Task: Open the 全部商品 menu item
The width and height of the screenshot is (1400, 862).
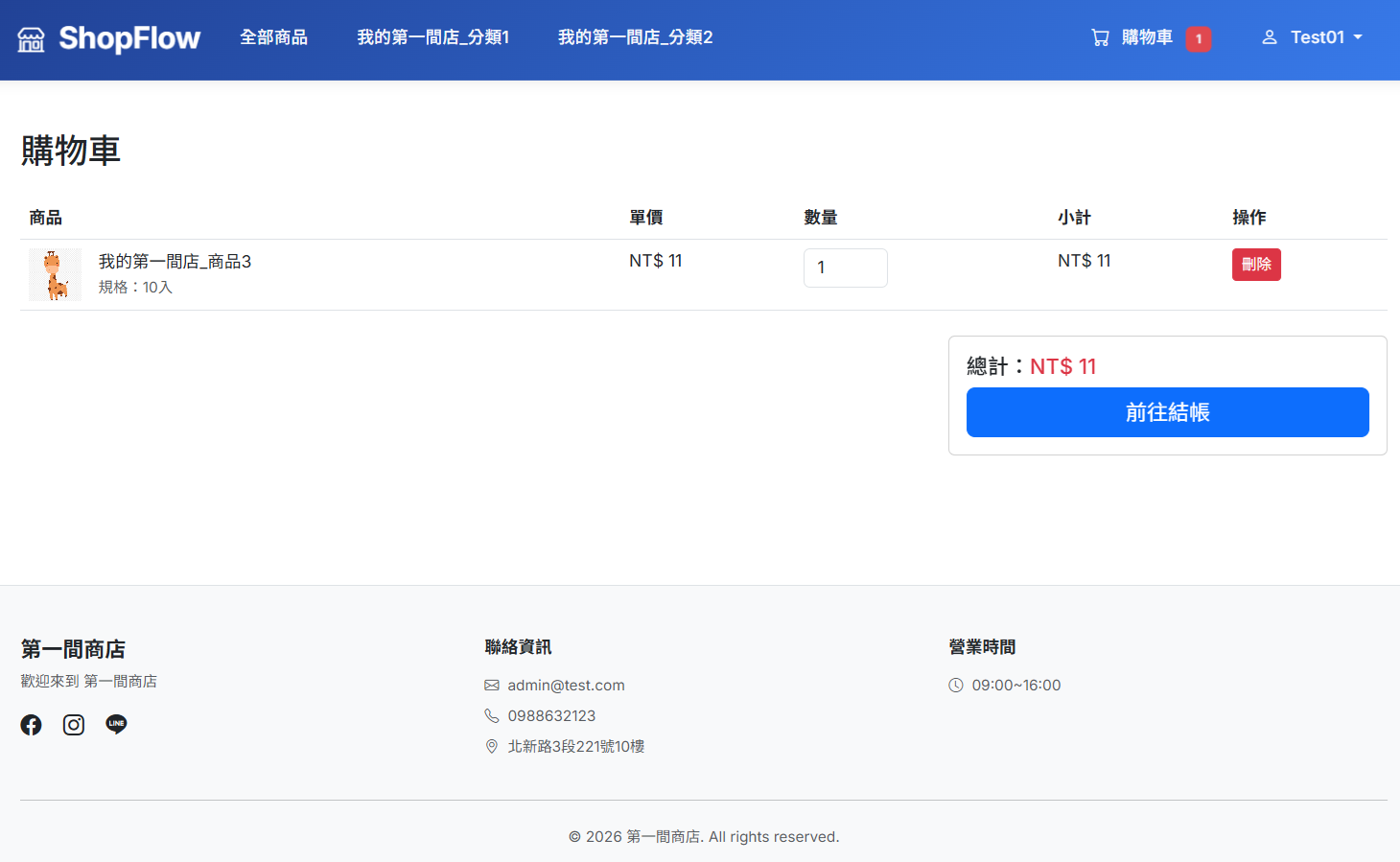Action: pos(274,36)
